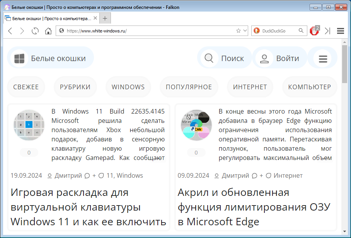Open the keyboard thumbnail of the Gamepad article
The image size is (351, 238).
[29, 125]
